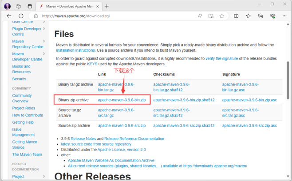Open Project Roles link

tap(24, 108)
